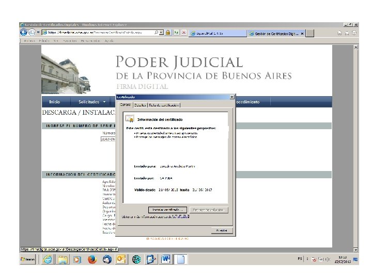Open the Favoritos menu

(70, 41)
